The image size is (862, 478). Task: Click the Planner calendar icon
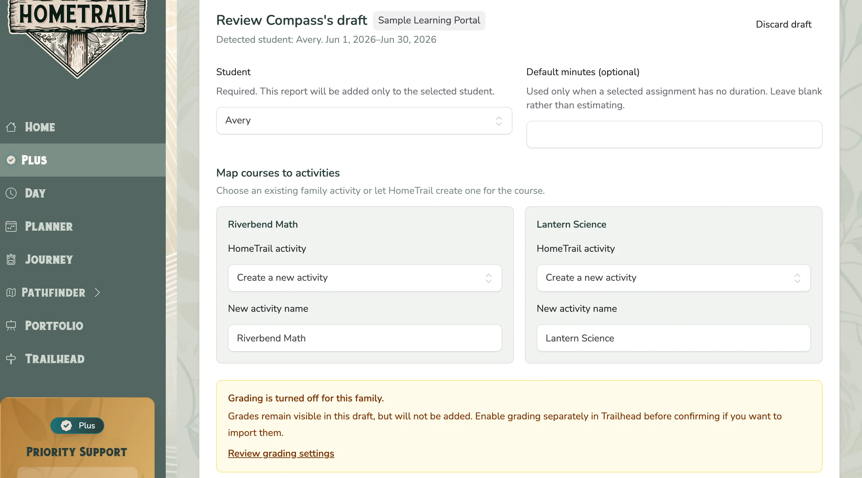point(11,226)
